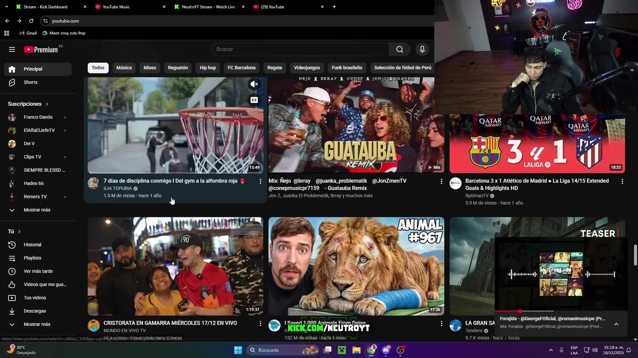This screenshot has height=358, width=638.
Task: Select the Videojuegos filter chip
Action: [x=307, y=68]
